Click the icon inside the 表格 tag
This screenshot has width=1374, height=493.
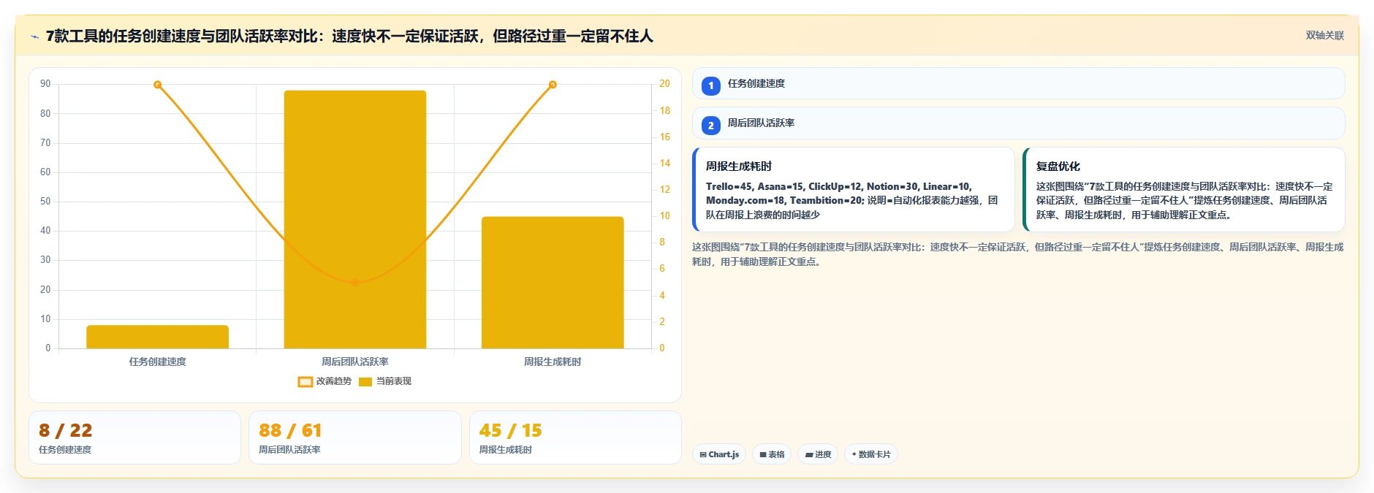coord(762,454)
